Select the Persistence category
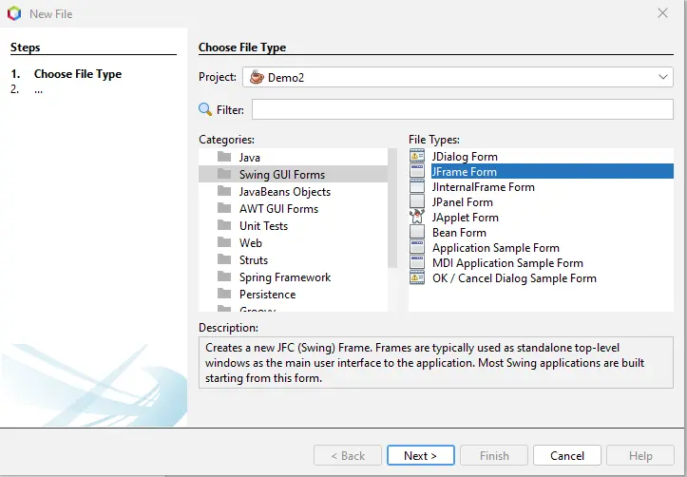The height and width of the screenshot is (477, 687). click(x=293, y=294)
